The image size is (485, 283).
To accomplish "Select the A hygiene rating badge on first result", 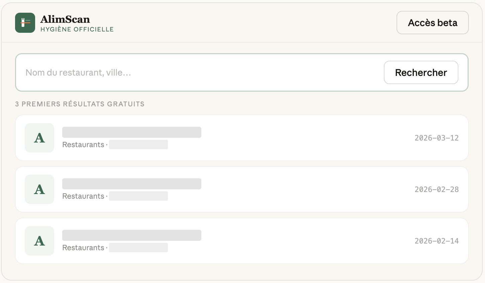I will pyautogui.click(x=39, y=137).
